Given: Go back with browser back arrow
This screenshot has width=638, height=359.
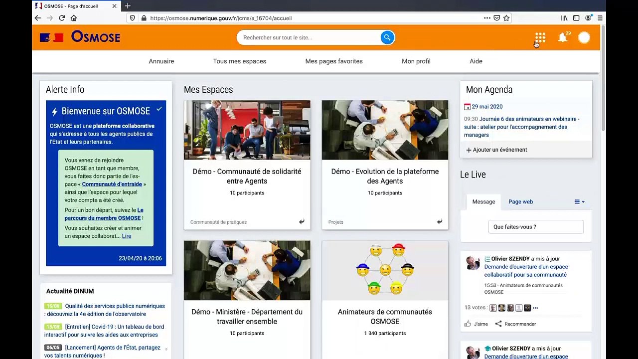Looking at the screenshot, I should [x=38, y=18].
